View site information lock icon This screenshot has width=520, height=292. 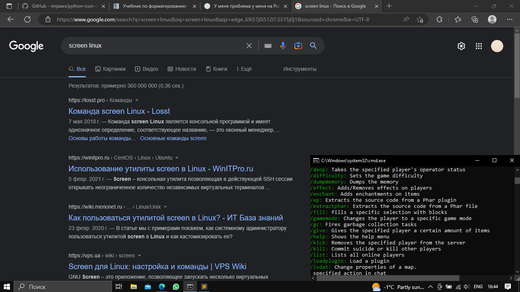click(x=48, y=19)
